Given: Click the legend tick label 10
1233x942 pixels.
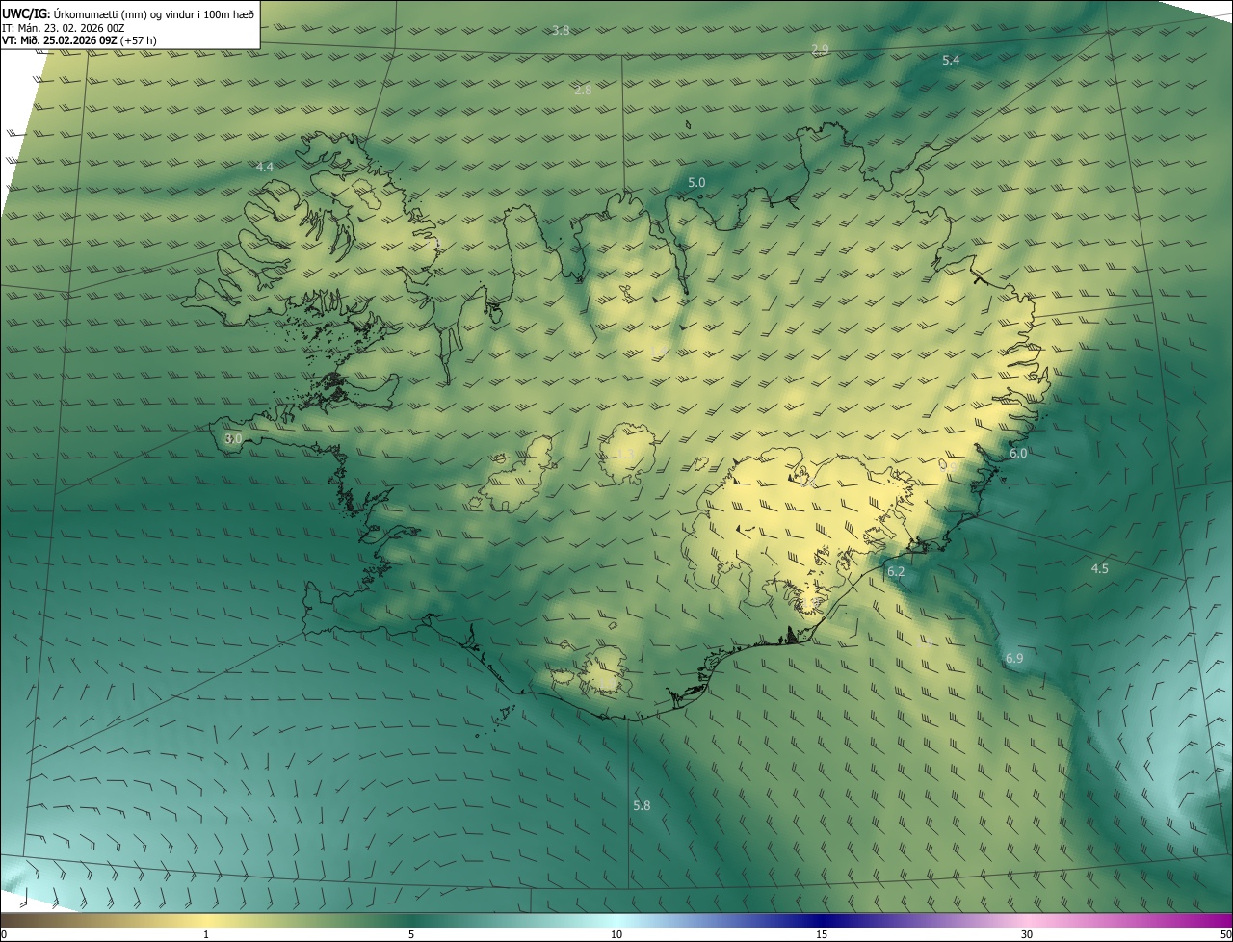Looking at the screenshot, I should (616, 935).
